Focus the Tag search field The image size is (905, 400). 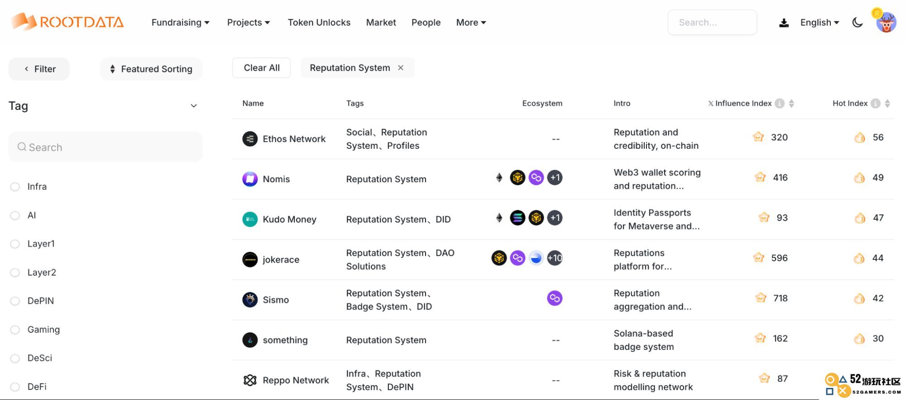(x=105, y=147)
